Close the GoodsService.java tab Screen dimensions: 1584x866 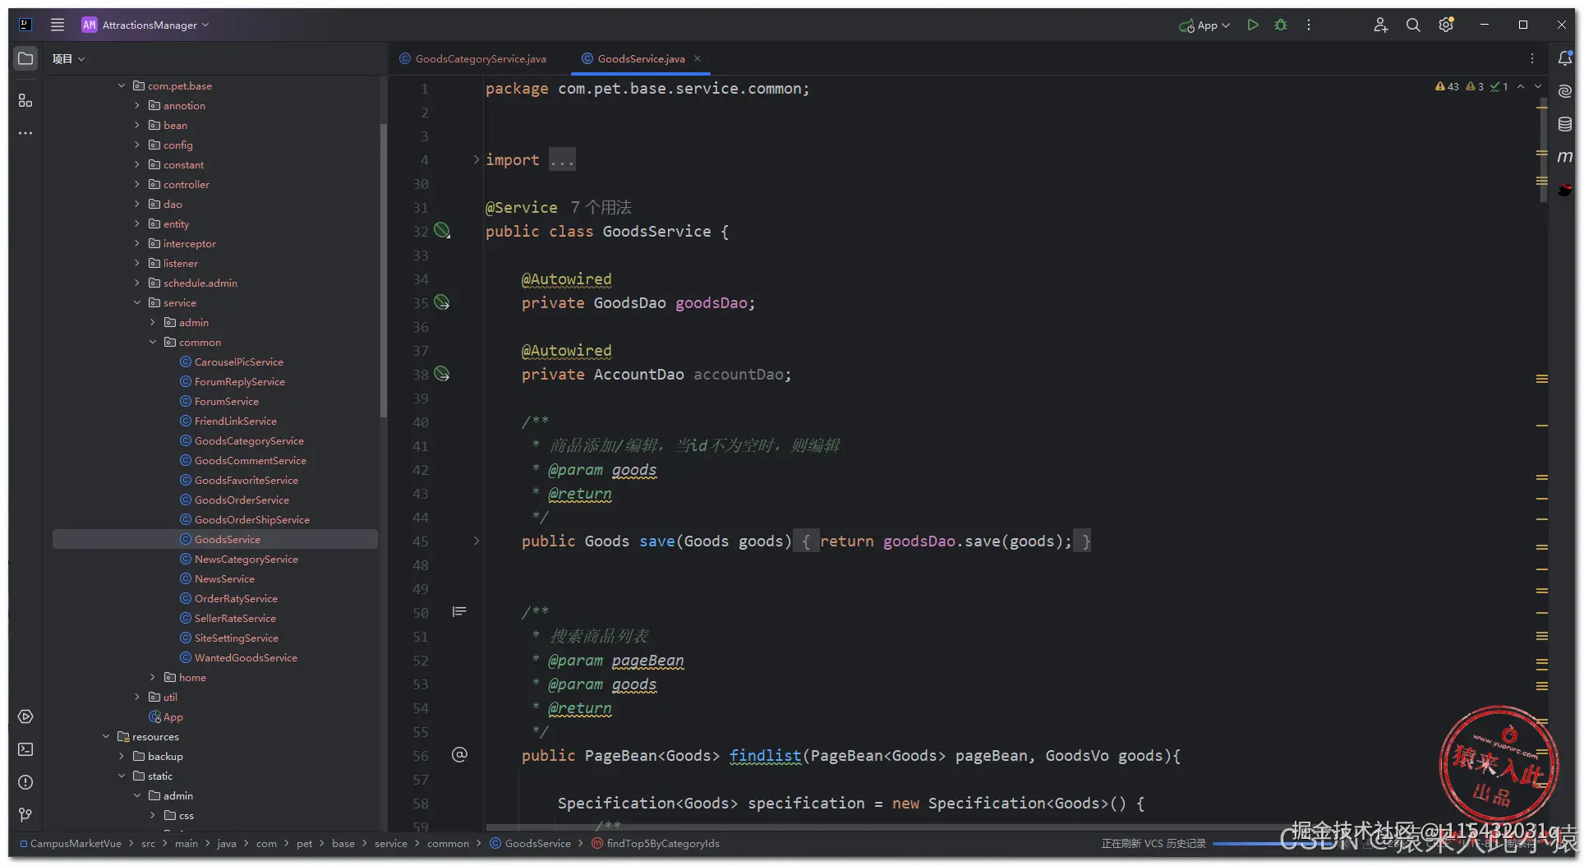click(698, 58)
